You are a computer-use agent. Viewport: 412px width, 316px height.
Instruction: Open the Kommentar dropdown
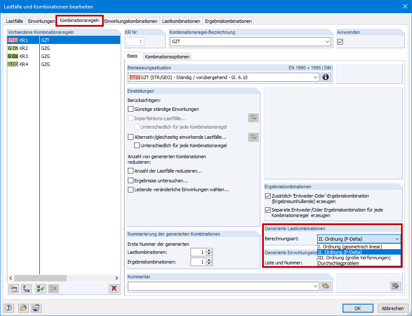point(315,286)
